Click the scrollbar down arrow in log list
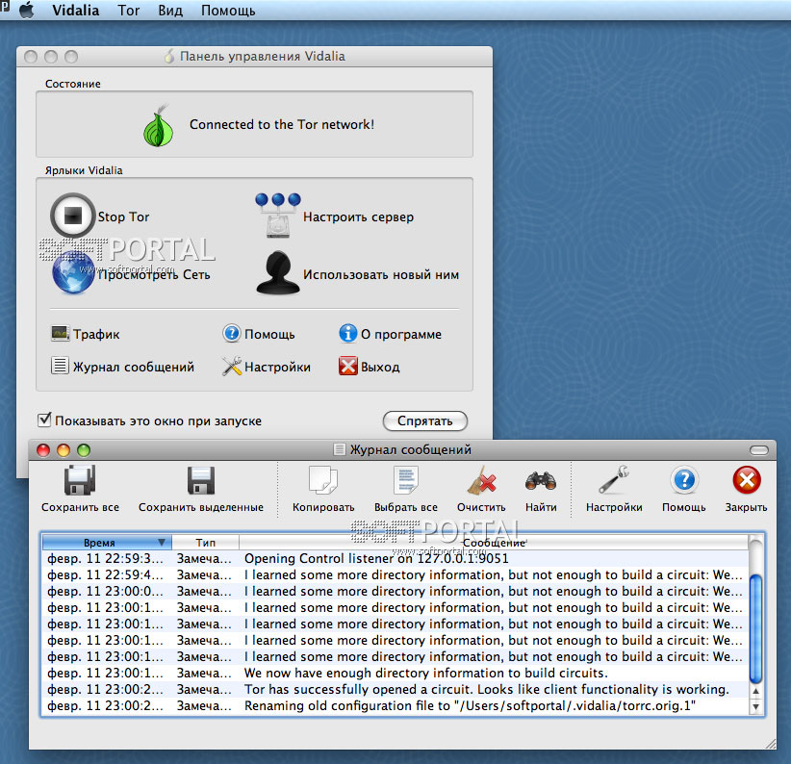 755,706
